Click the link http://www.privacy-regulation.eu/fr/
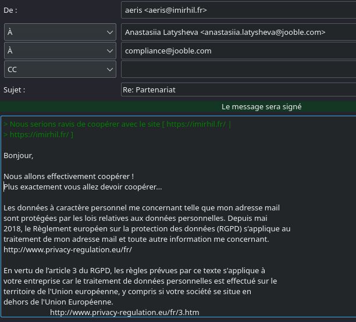356x322 pixels. pos(67,249)
